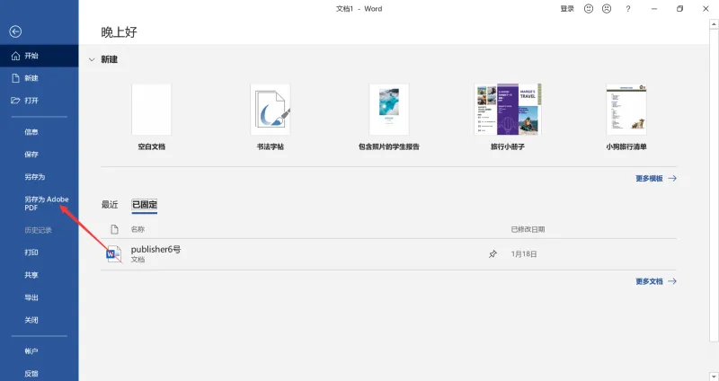Viewport: 719px width, 381px height.
Task: Open the help question mark icon
Action: point(627,9)
